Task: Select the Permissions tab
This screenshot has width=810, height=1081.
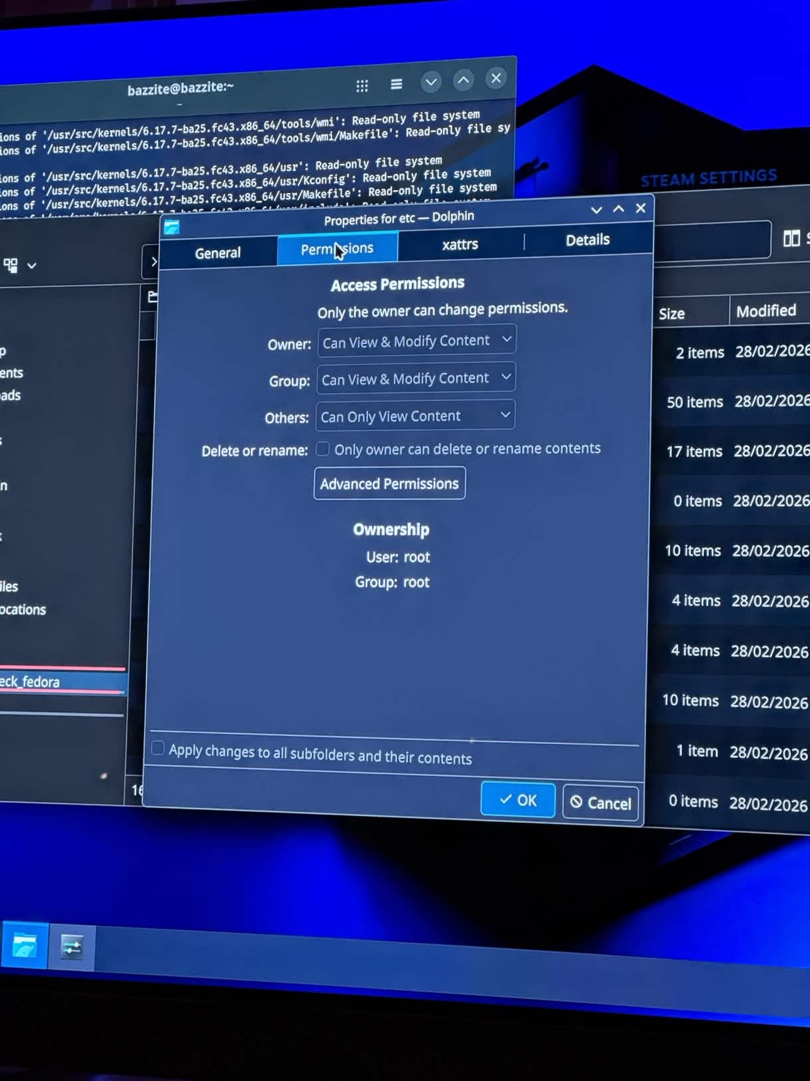Action: (x=337, y=249)
